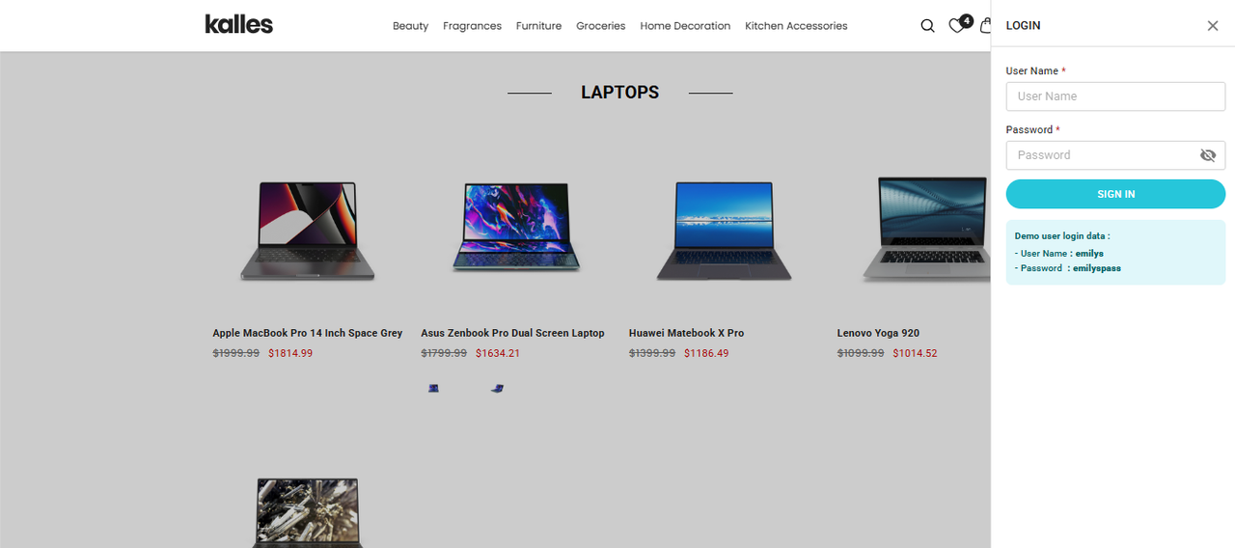1235x548 pixels.
Task: Click the SIGN IN button
Action: [x=1115, y=194]
